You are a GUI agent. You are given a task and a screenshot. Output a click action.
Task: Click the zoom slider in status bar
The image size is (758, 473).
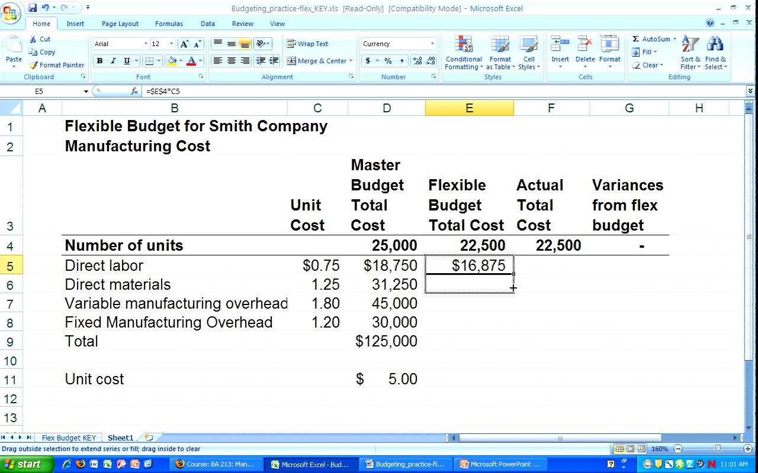pos(718,449)
